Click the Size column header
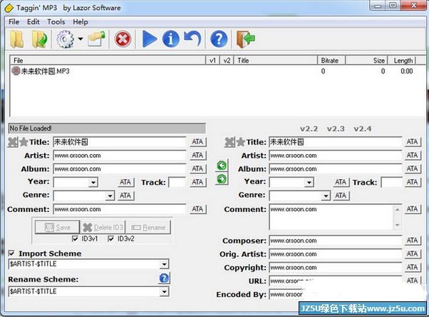The width and height of the screenshot is (429, 317). [x=366, y=60]
